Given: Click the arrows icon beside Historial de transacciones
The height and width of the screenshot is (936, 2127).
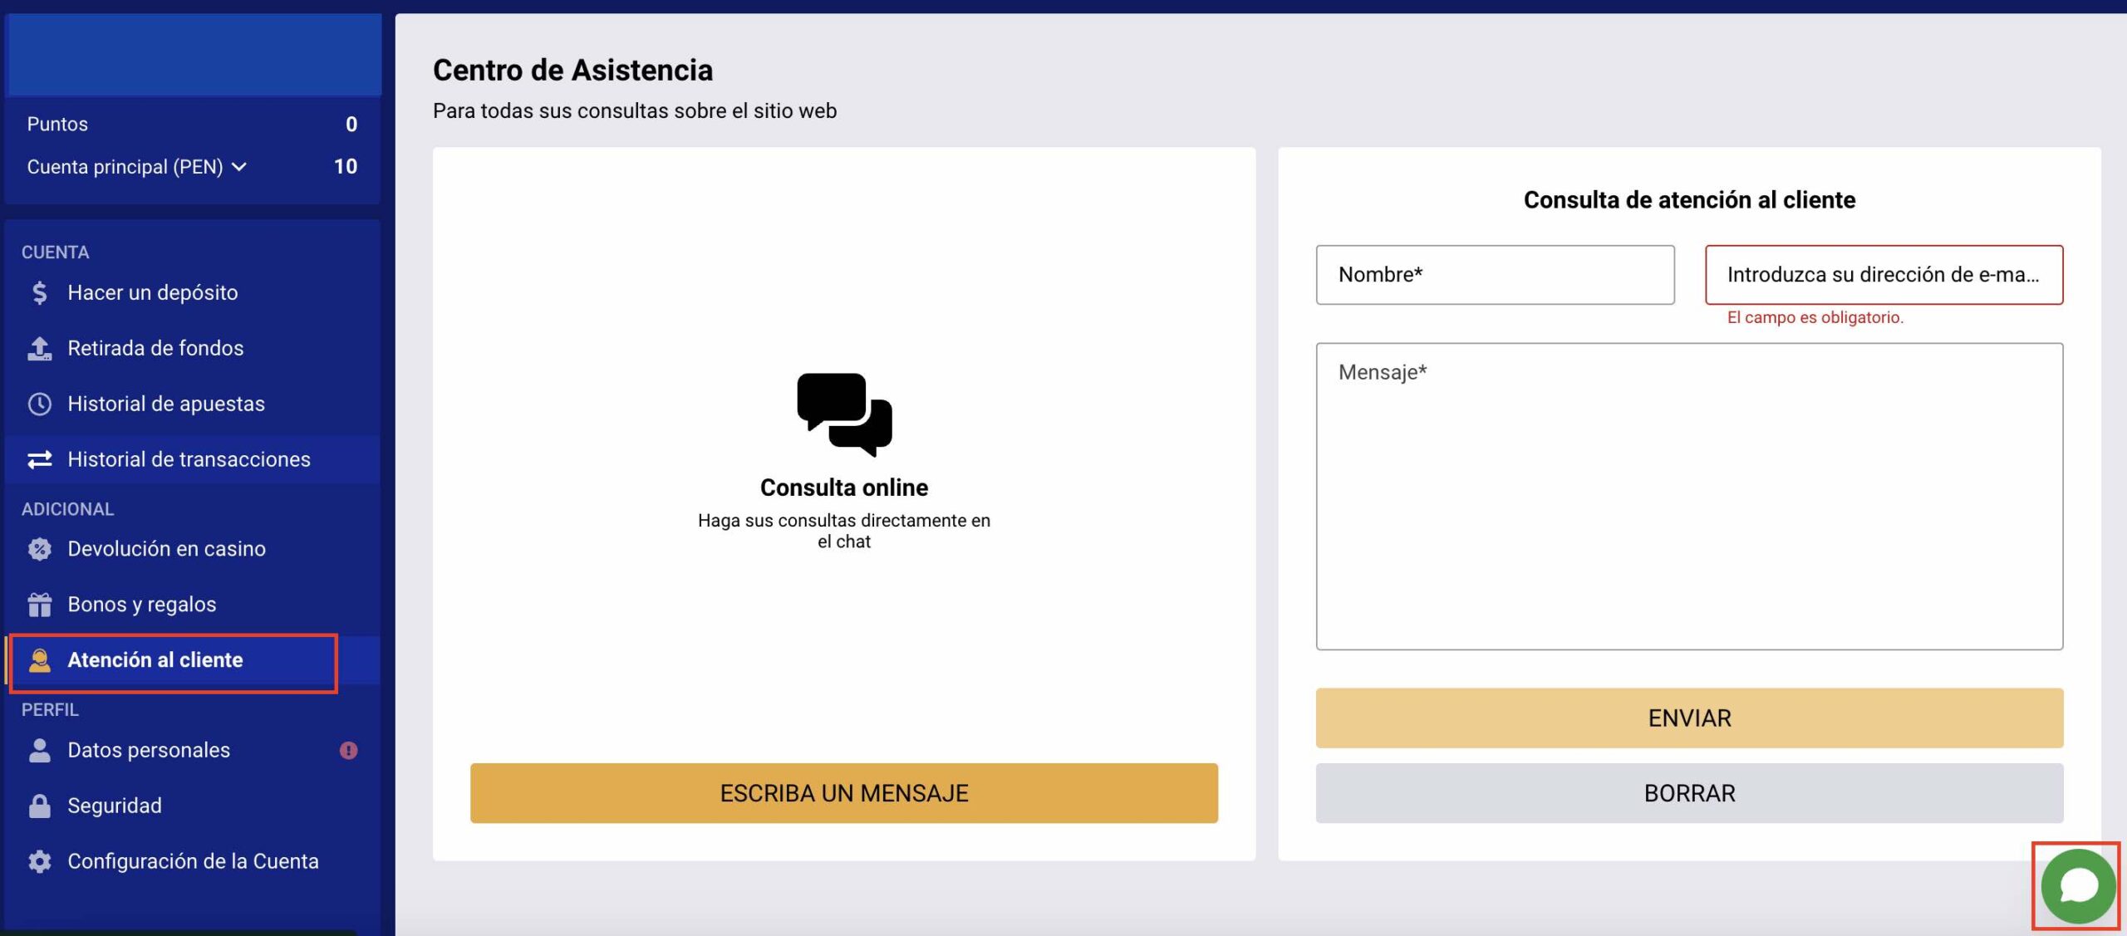Looking at the screenshot, I should pyautogui.click(x=39, y=459).
